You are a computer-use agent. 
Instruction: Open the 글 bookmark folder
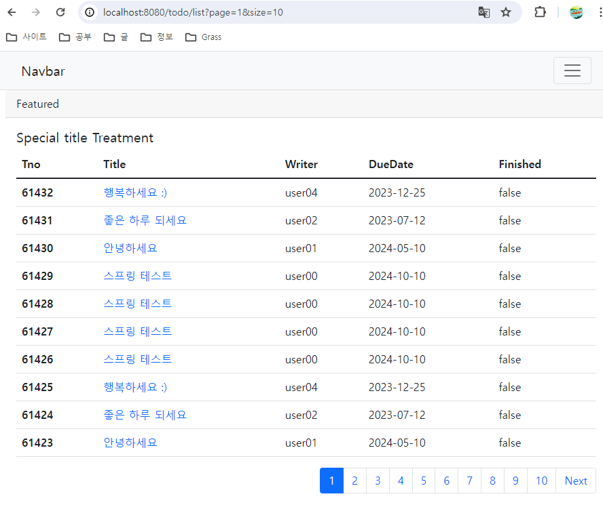[x=116, y=37]
